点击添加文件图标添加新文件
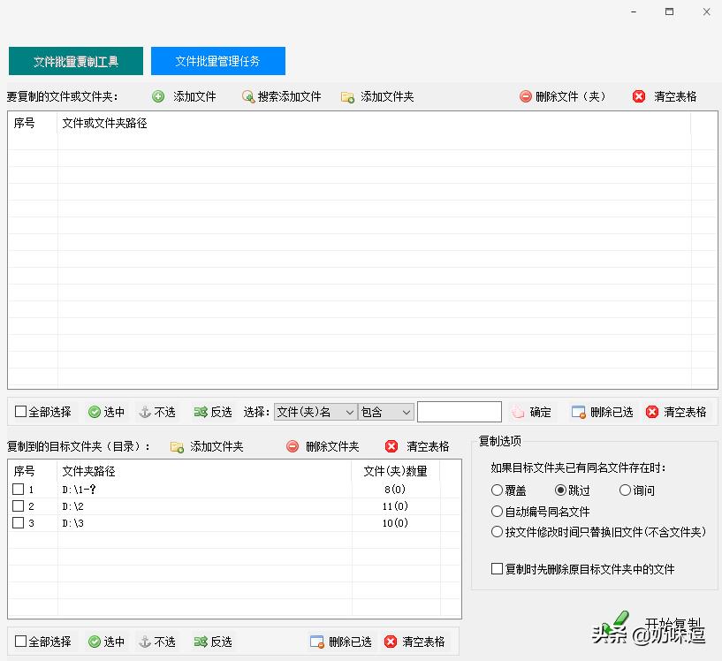 [x=158, y=96]
